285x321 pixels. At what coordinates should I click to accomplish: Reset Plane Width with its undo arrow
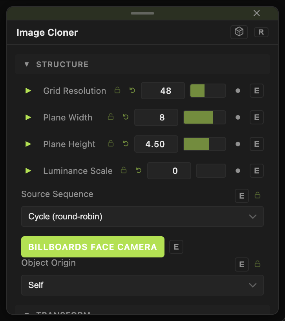coord(126,117)
